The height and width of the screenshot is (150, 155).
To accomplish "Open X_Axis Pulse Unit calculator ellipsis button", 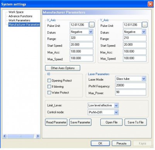I will pyautogui.click(x=92, y=25).
